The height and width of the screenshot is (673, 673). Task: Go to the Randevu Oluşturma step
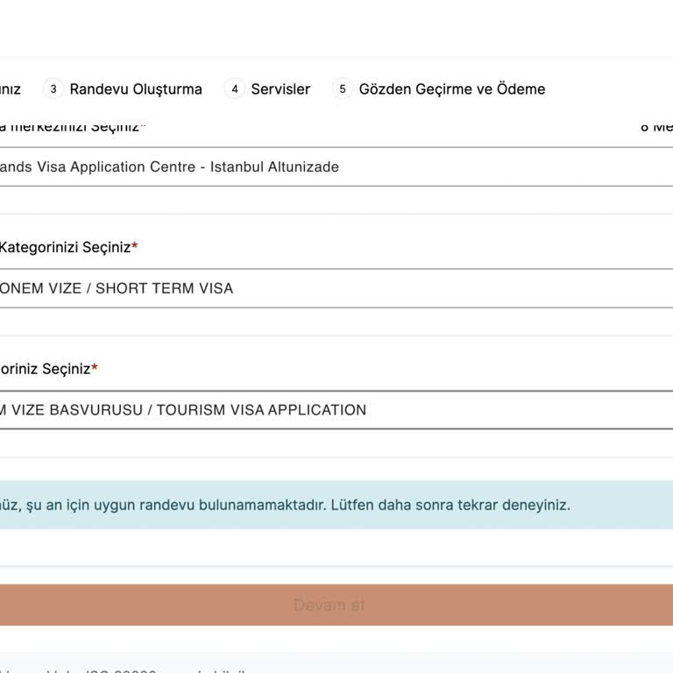click(x=135, y=89)
